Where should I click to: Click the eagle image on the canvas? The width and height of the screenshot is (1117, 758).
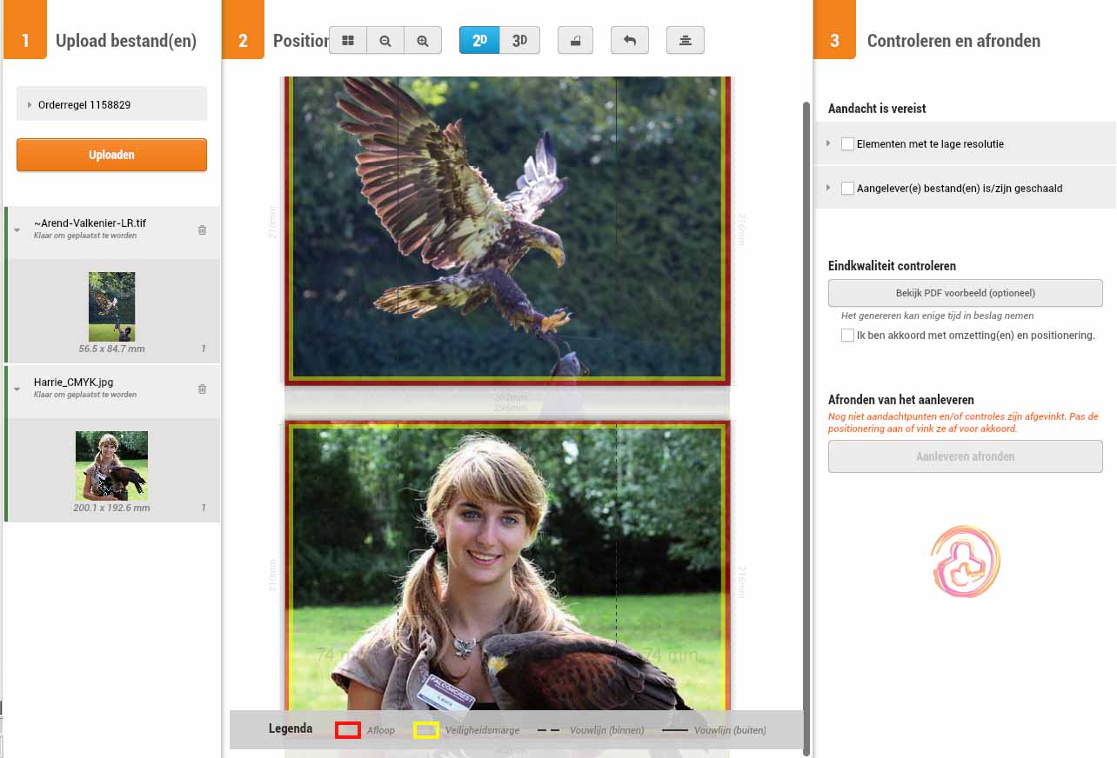[507, 229]
